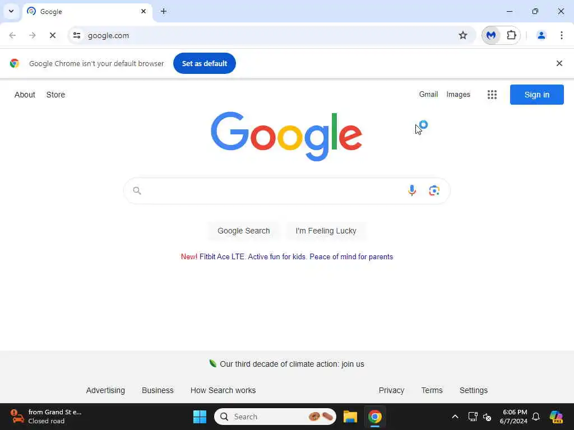Open Chrome's three-dot menu
The height and width of the screenshot is (430, 574).
(561, 35)
